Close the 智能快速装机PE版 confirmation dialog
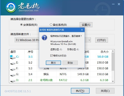This screenshot has height=96, width=124. 82,30
